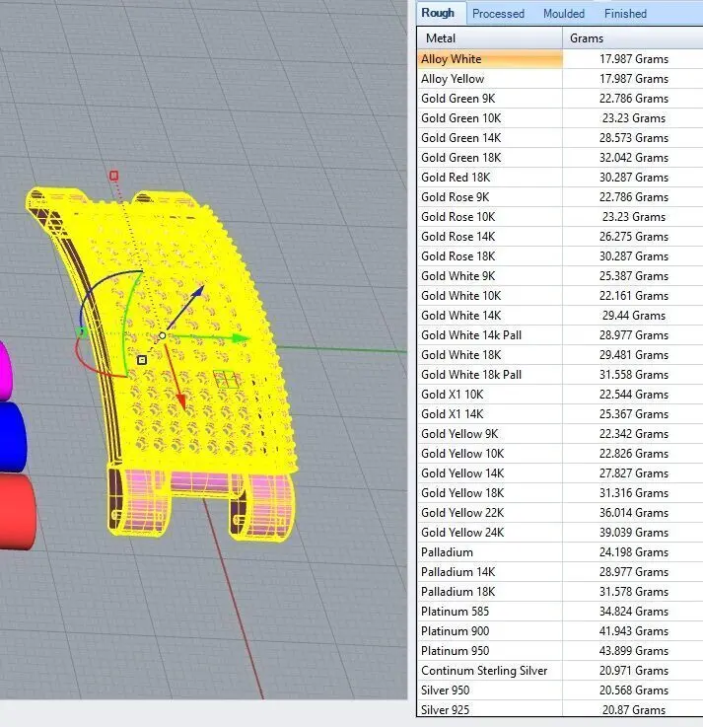This screenshot has height=727, width=703.
Task: Select the Gold Green 9K row
Action: tap(560, 99)
